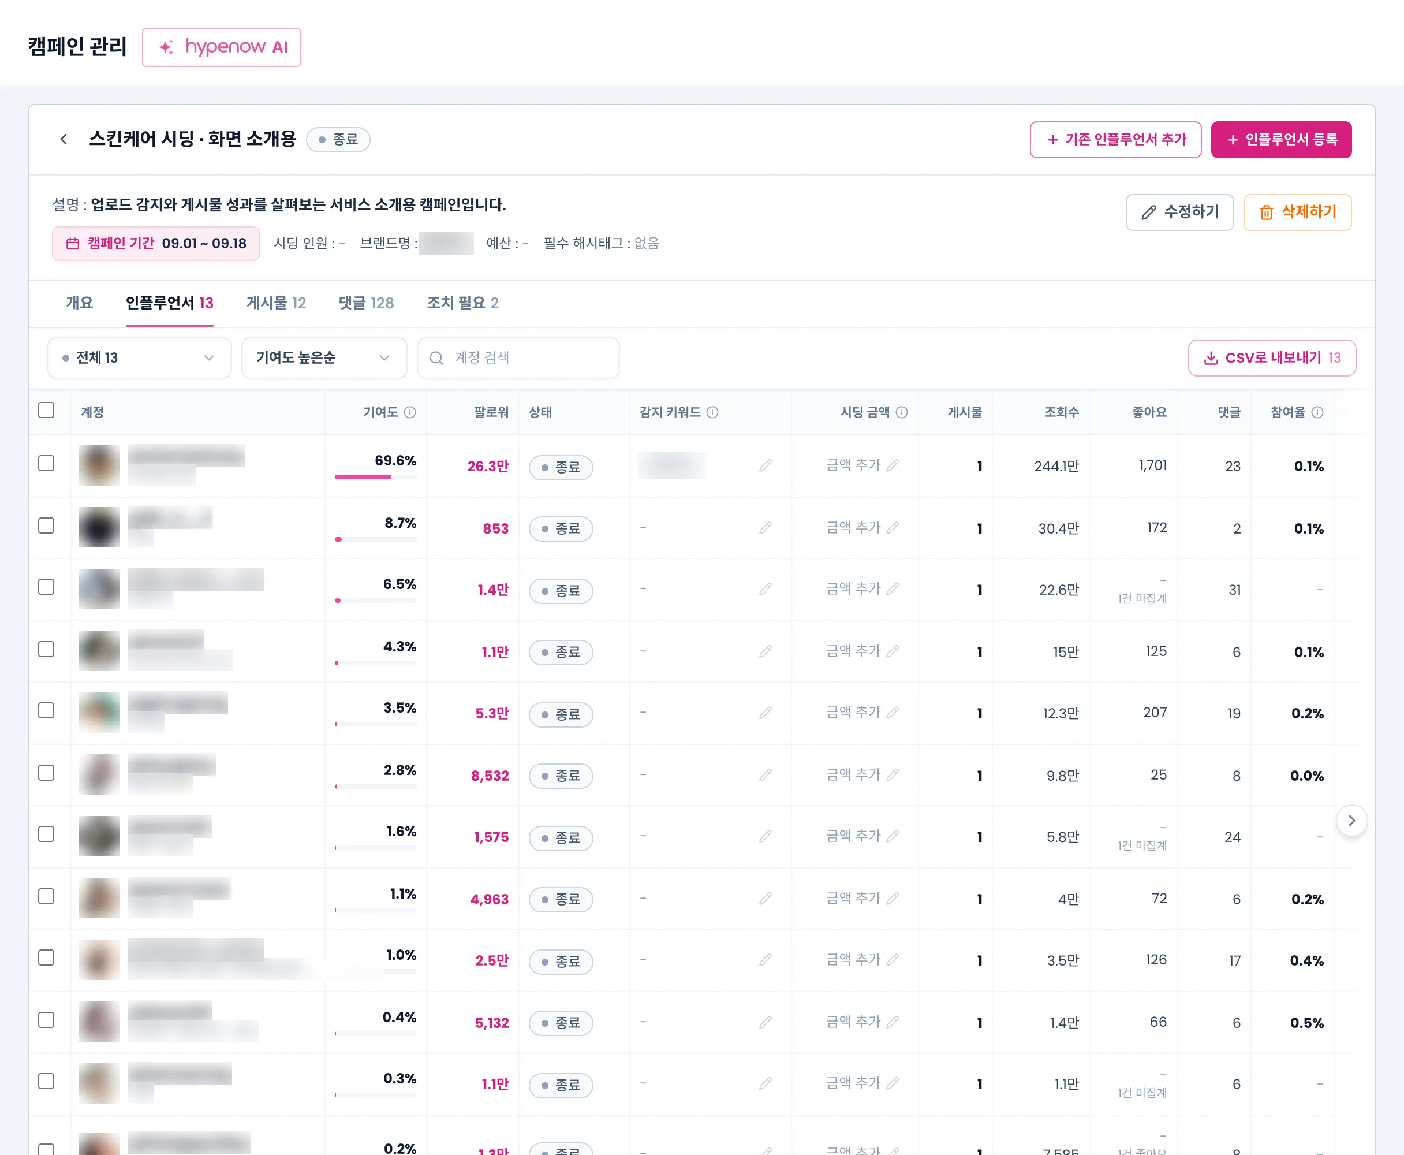Open the 게시물 12 tab

click(x=276, y=303)
